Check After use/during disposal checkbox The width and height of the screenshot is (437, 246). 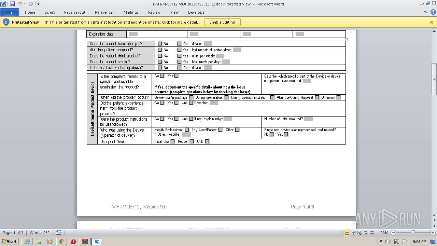pos(317,97)
